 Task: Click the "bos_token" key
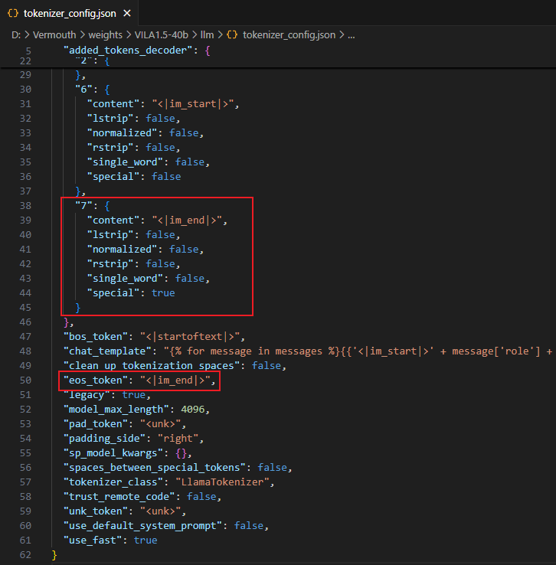[96, 337]
